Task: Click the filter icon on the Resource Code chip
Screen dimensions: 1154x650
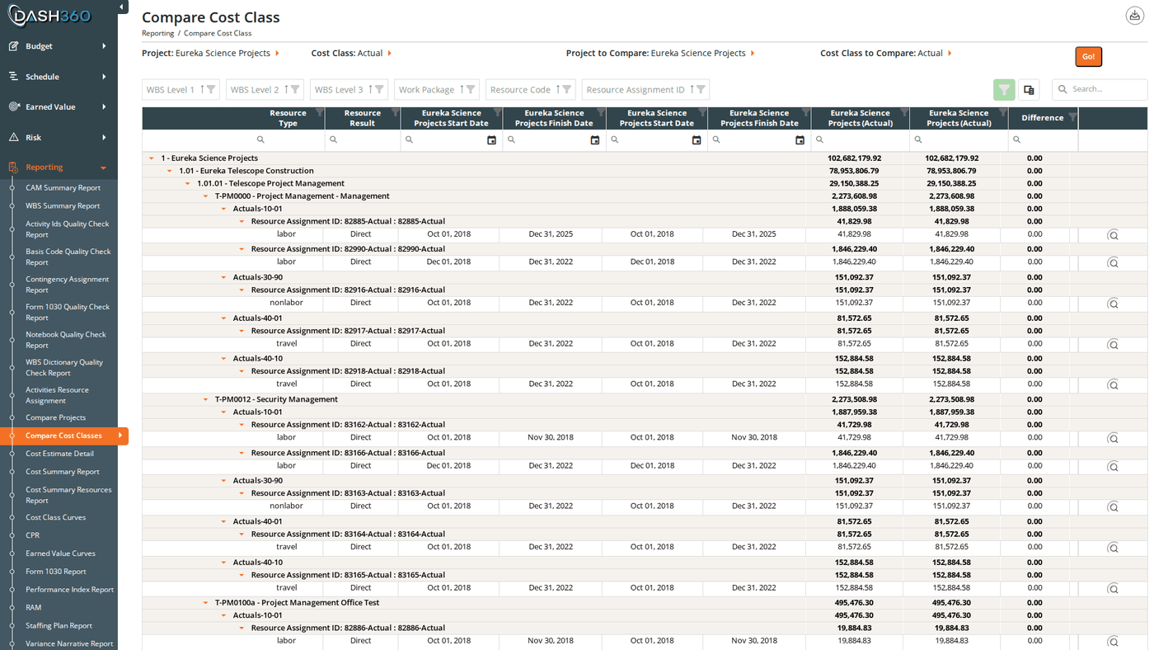Action: point(566,89)
